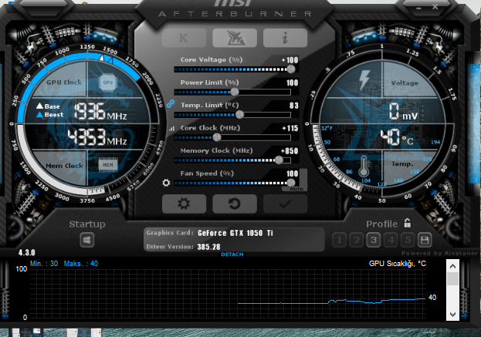This screenshot has width=481, height=337.
Task: Open the information i button
Action: click(286, 38)
